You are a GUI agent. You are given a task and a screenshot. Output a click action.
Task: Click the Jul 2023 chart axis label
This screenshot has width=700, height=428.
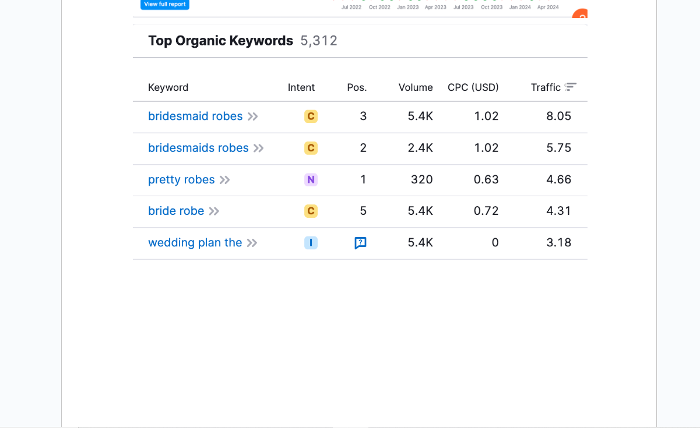pyautogui.click(x=463, y=8)
